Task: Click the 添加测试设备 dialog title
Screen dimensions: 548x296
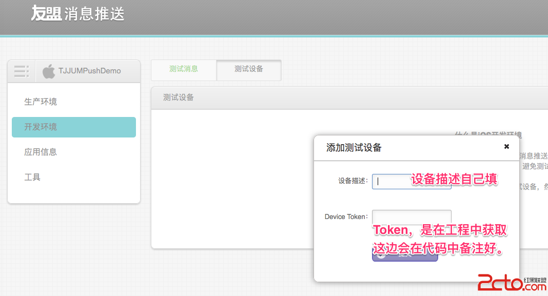Action: pos(354,147)
